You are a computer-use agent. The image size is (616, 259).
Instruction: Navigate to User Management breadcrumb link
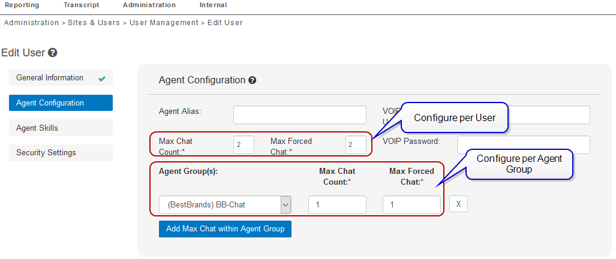click(164, 23)
